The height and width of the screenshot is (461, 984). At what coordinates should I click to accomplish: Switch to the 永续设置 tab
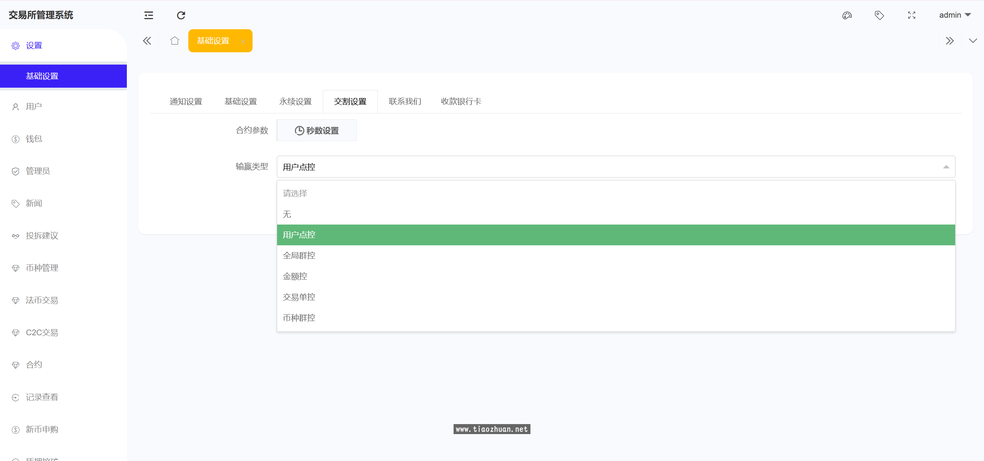pyautogui.click(x=295, y=102)
